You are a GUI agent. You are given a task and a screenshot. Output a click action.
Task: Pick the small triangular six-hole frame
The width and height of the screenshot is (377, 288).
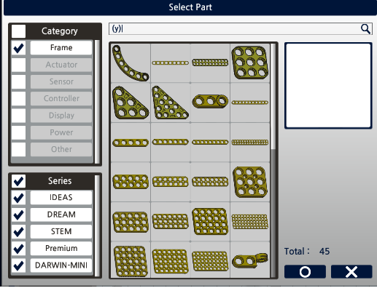(131, 103)
